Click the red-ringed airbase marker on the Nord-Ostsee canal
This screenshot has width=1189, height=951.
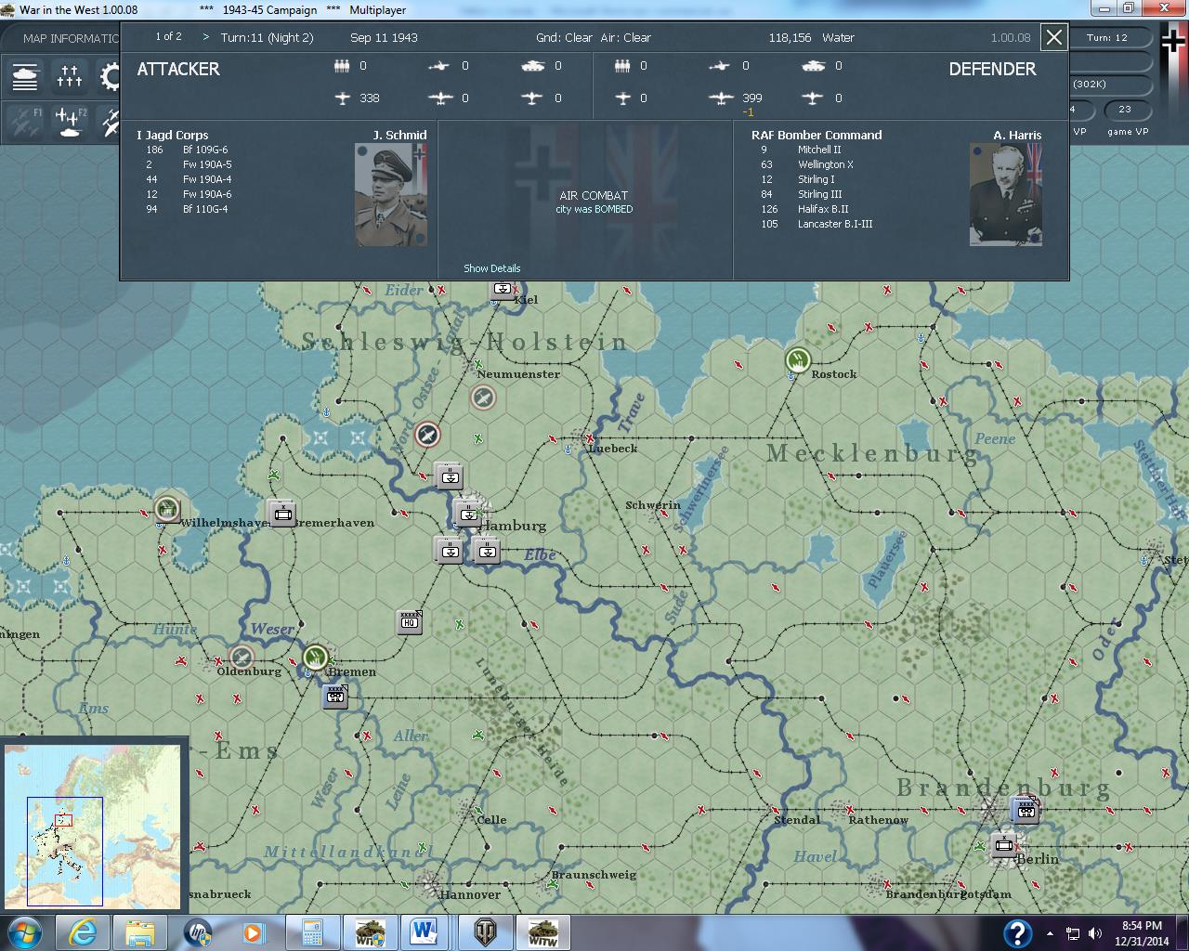pos(426,434)
